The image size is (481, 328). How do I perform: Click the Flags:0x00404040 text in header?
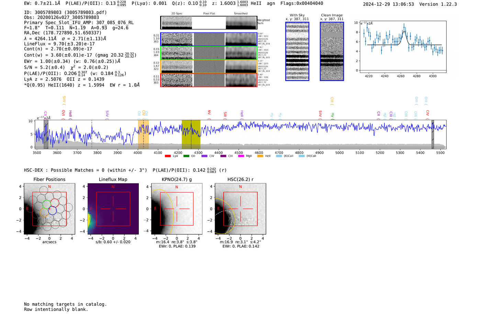pyautogui.click(x=301, y=3)
